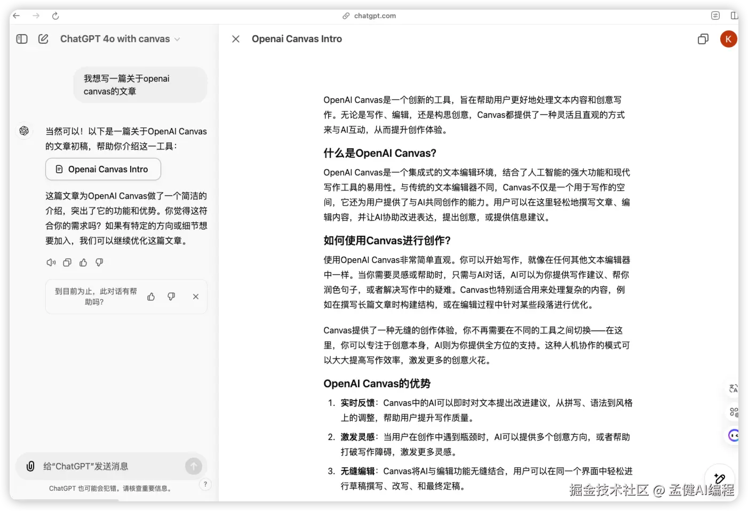Give thumbs down to the assistant reply
This screenshot has width=748, height=511.
click(x=99, y=262)
